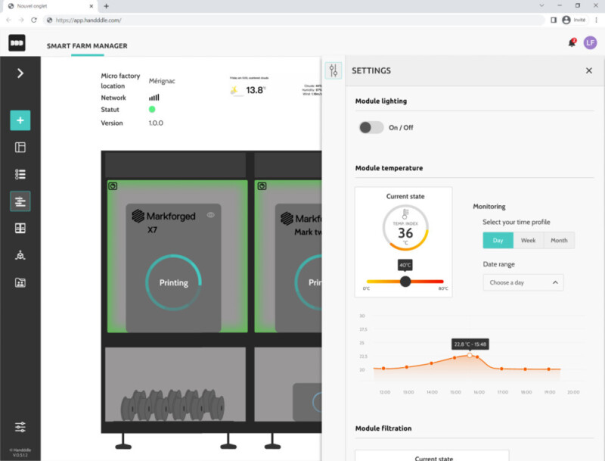Click the browser Invité profile button

pyautogui.click(x=574, y=20)
